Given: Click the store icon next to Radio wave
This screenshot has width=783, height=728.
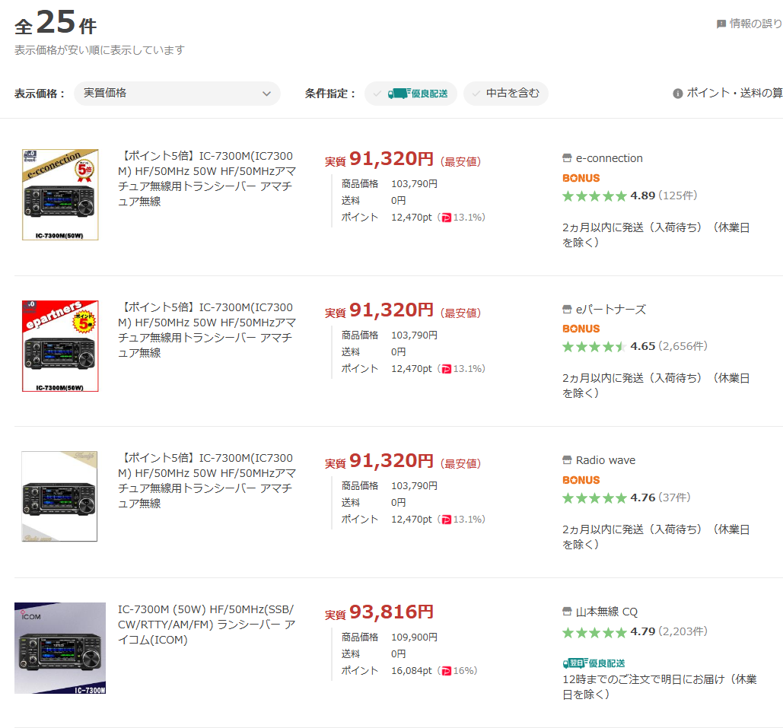Looking at the screenshot, I should (x=567, y=460).
